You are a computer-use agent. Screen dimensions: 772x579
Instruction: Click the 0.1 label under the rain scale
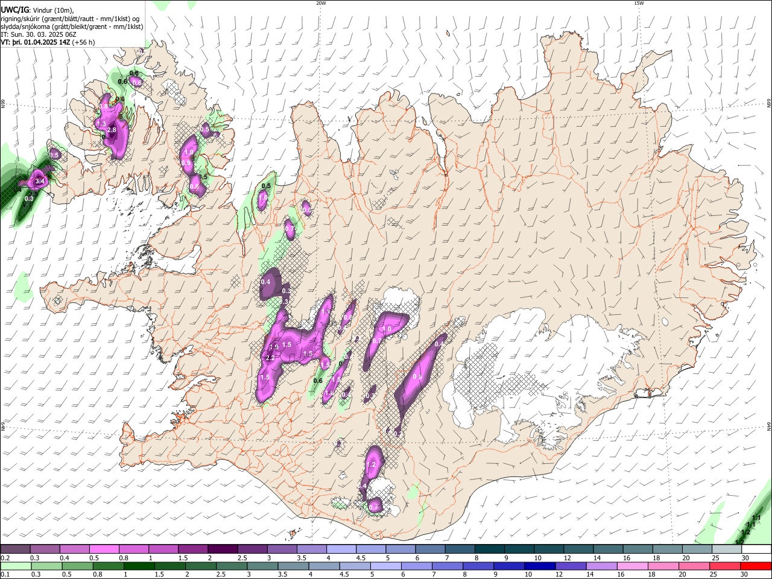tap(5, 575)
